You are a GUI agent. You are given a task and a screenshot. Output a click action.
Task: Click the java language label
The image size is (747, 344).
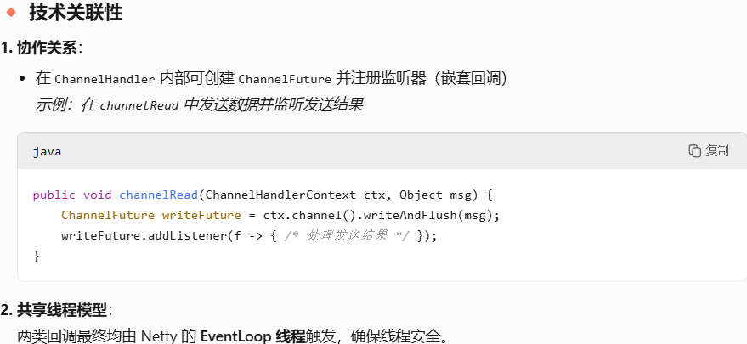[47, 152]
